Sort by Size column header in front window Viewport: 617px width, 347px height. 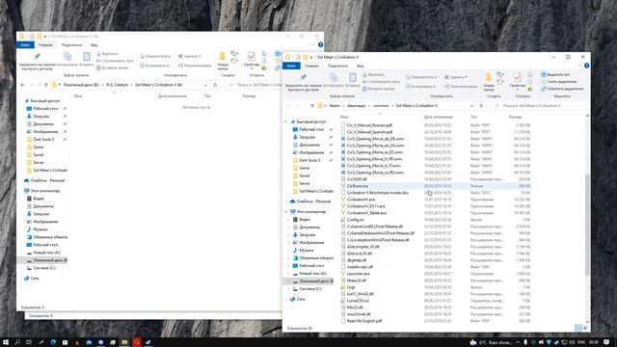click(x=515, y=117)
